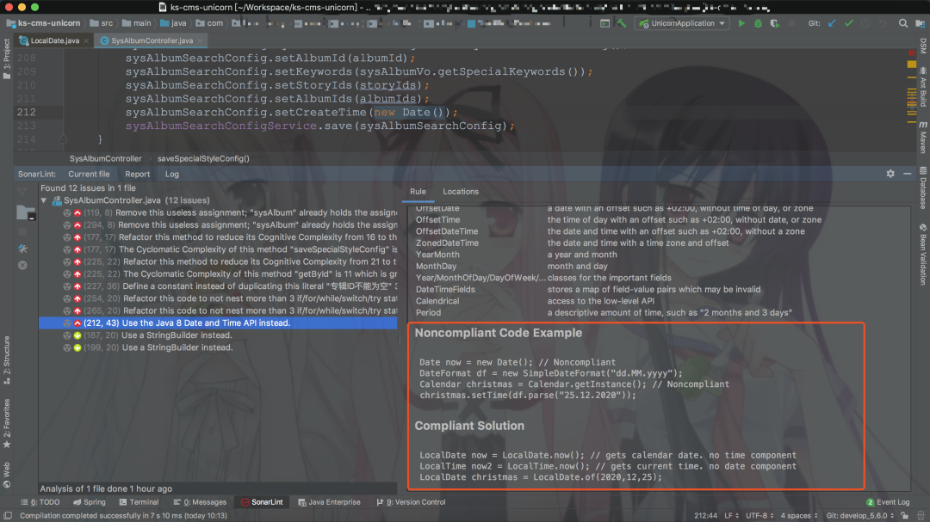
Task: Toggle the Terminal tool window button
Action: pos(139,502)
